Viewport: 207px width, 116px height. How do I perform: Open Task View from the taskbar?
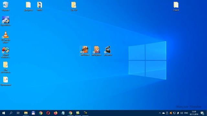click(18, 113)
